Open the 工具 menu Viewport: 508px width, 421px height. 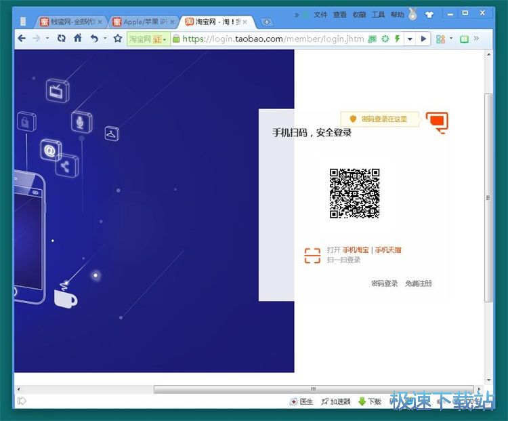tap(378, 15)
